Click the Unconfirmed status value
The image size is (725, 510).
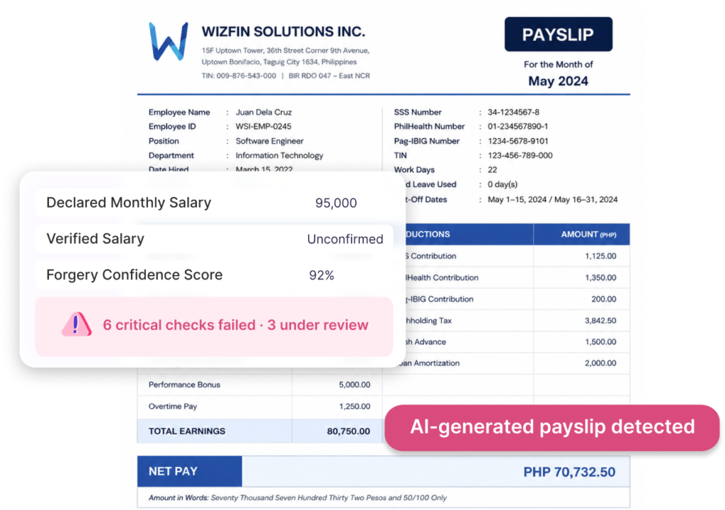tap(345, 239)
